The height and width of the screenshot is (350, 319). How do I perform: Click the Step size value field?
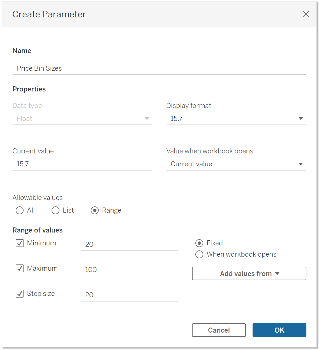coord(129,295)
